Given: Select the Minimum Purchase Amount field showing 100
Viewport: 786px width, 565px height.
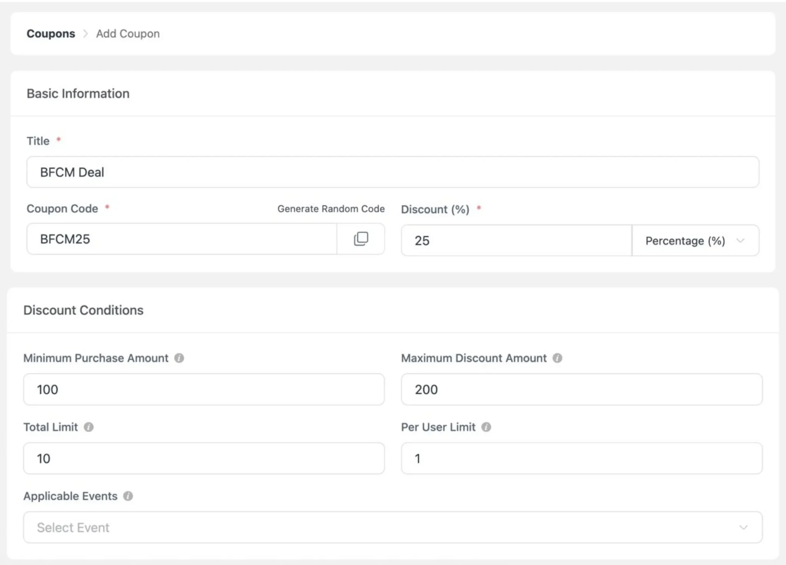Looking at the screenshot, I should [203, 389].
